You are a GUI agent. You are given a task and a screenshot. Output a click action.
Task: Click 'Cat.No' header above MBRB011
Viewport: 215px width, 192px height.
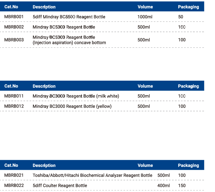11,86
